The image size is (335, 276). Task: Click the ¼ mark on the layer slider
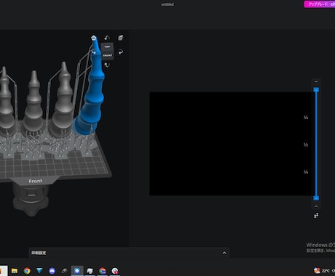point(306,172)
